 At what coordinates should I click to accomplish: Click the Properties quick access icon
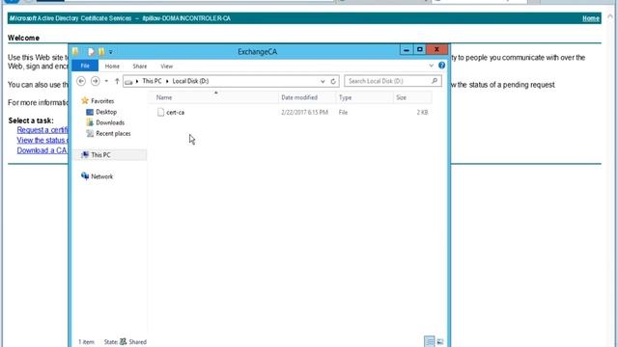[91, 51]
